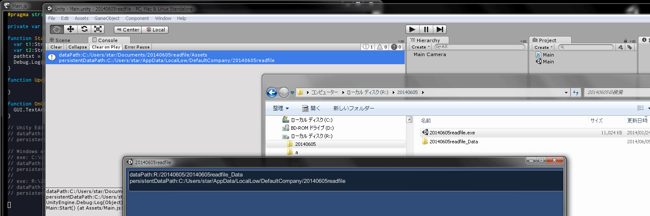
Task: Toggle the Local rotation mode button
Action: coord(155,30)
